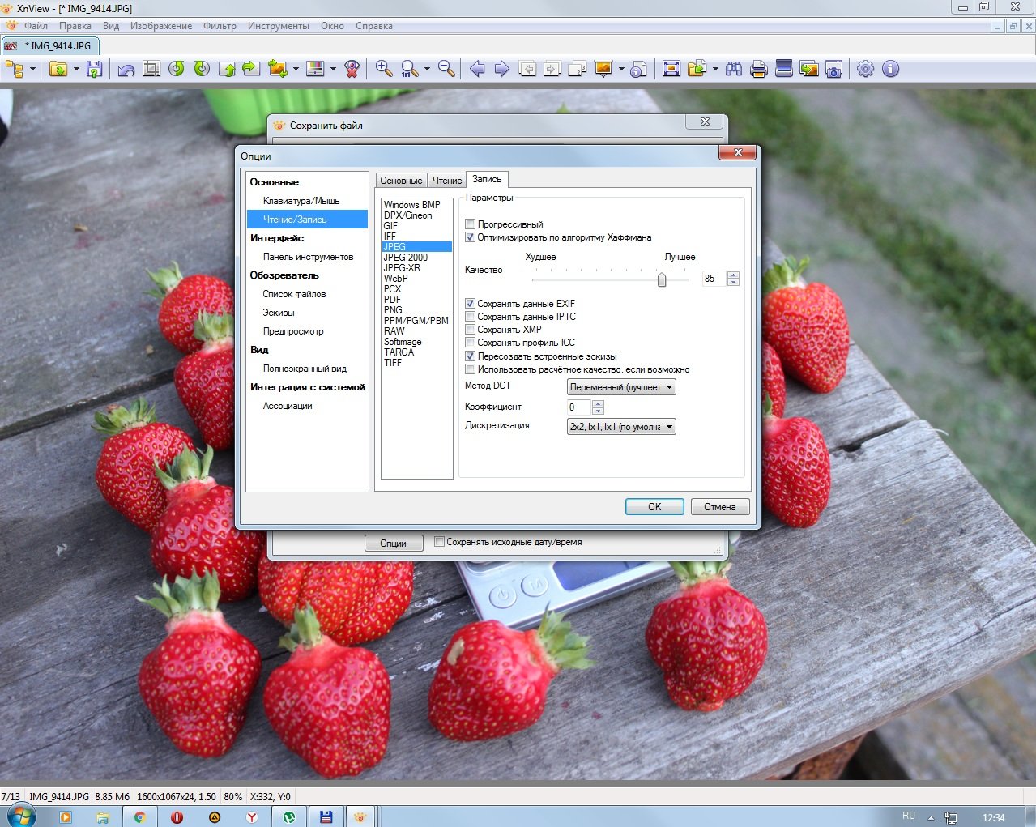The width and height of the screenshot is (1036, 827).
Task: Expand the Дискретизация dropdown
Action: tap(621, 427)
